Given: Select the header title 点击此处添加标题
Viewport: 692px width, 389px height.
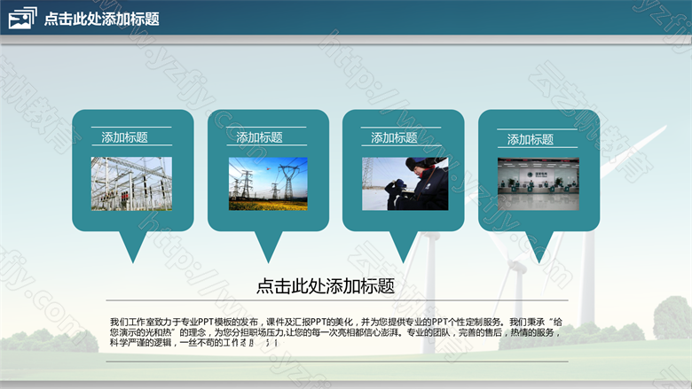Looking at the screenshot, I should point(101,19).
